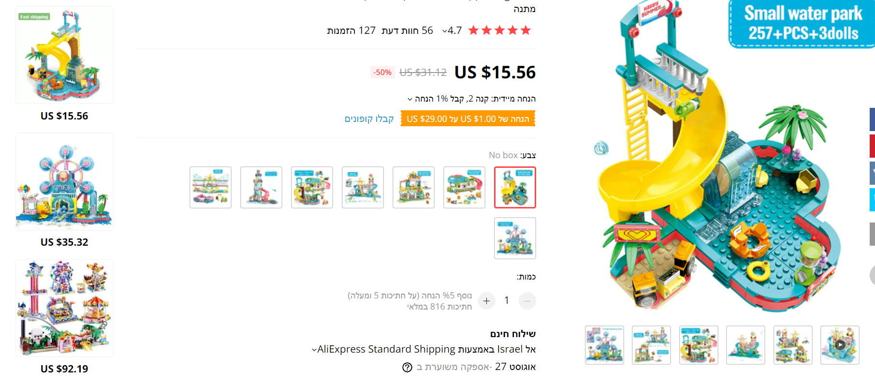Open the US $92.19 amusement park product
The image size is (875, 385).
point(64,308)
